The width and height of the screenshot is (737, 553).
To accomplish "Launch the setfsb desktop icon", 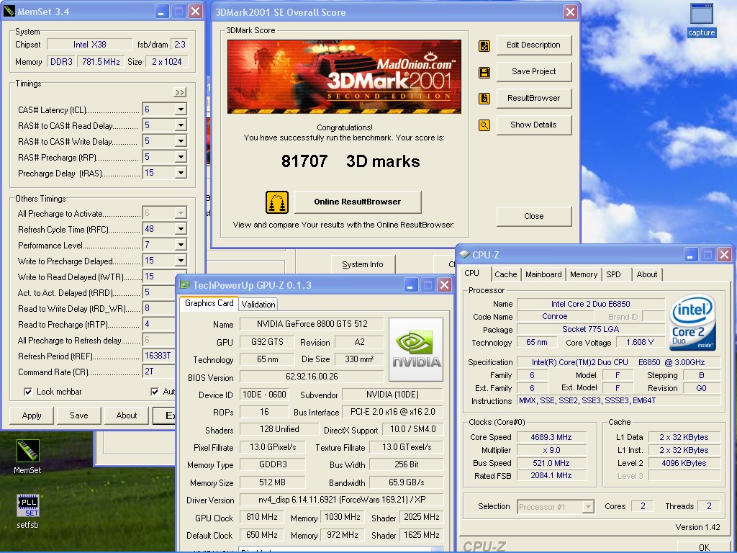I will 28,512.
